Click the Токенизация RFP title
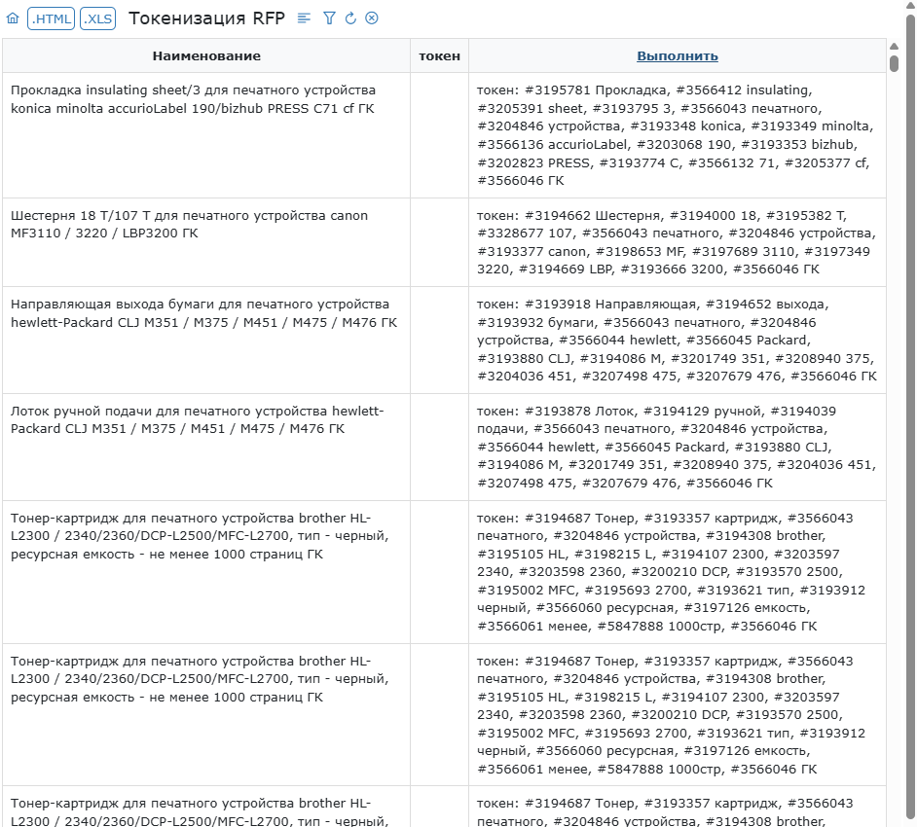 (206, 18)
